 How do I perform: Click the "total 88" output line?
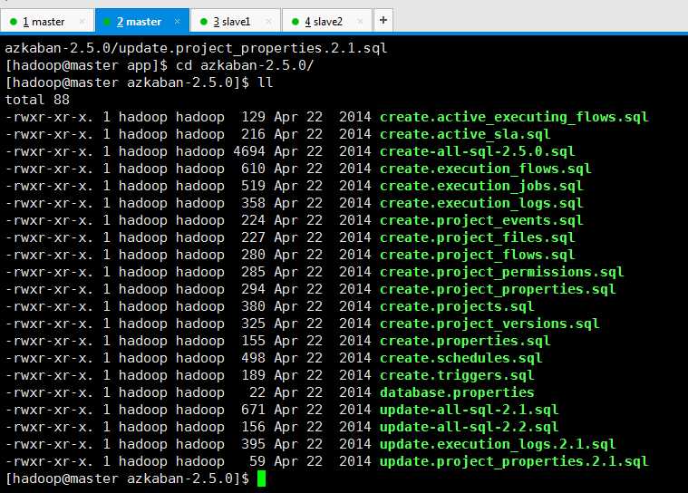(37, 100)
